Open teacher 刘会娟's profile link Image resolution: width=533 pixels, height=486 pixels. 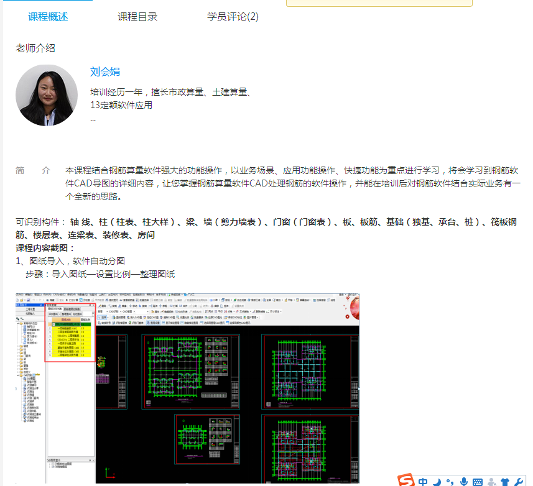pos(104,71)
